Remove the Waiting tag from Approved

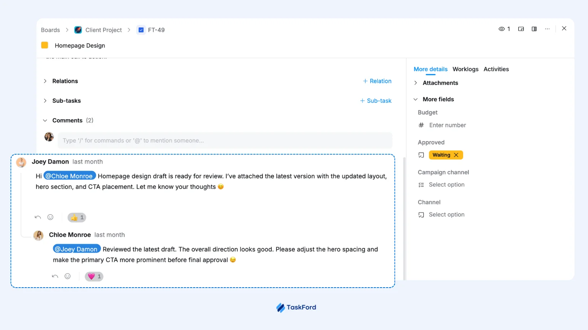point(456,155)
